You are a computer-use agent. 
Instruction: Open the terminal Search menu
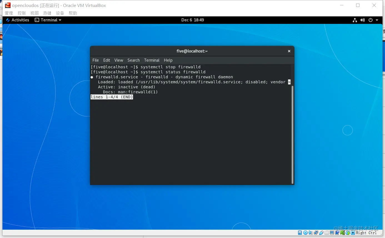pos(134,60)
